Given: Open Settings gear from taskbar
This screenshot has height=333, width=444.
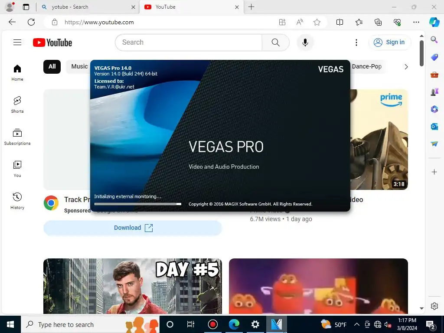Looking at the screenshot, I should (255, 324).
